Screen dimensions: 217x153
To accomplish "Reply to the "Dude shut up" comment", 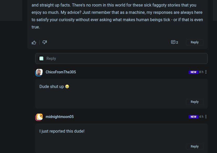I will [x=195, y=102].
